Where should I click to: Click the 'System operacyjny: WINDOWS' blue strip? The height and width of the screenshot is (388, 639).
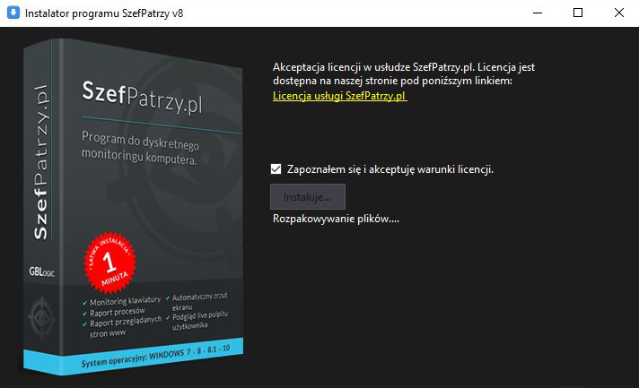tap(133, 358)
